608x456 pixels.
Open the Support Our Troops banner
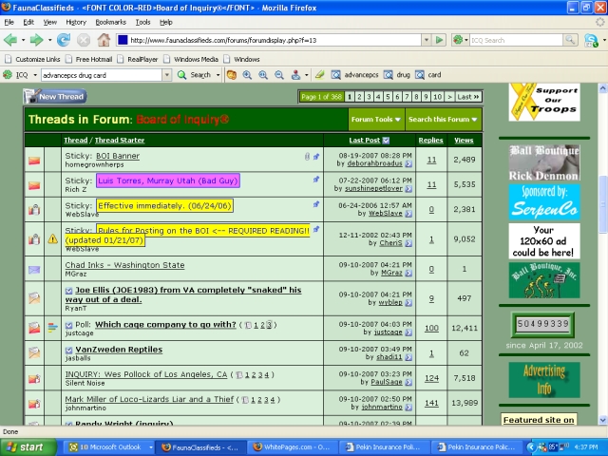point(544,103)
